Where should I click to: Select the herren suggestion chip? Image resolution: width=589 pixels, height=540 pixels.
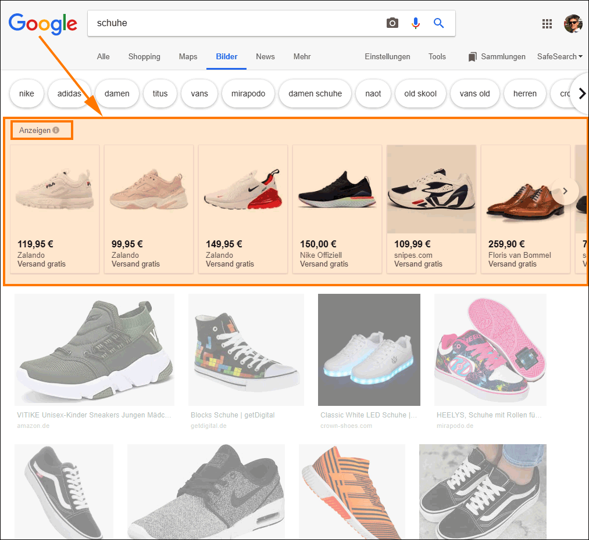(x=525, y=93)
